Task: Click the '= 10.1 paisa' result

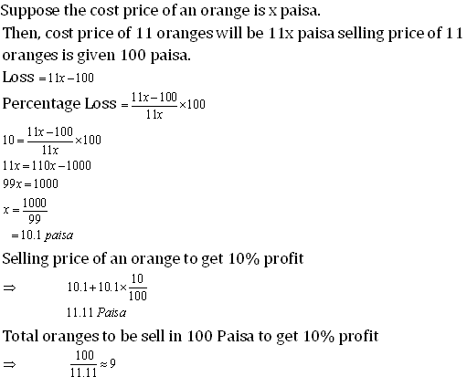Action: coord(42,235)
